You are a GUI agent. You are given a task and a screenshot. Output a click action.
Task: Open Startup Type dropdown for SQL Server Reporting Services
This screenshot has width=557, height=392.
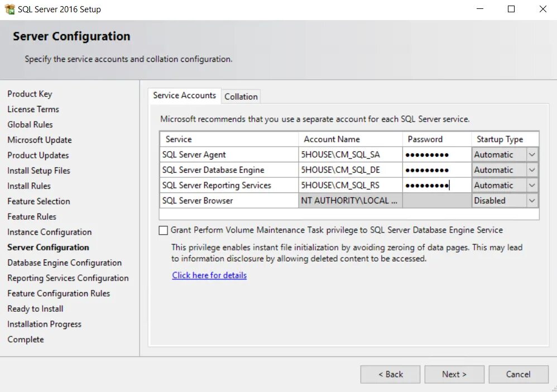click(x=532, y=185)
